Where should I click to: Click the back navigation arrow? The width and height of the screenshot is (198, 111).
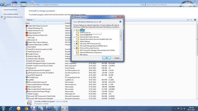[x=2, y=5]
